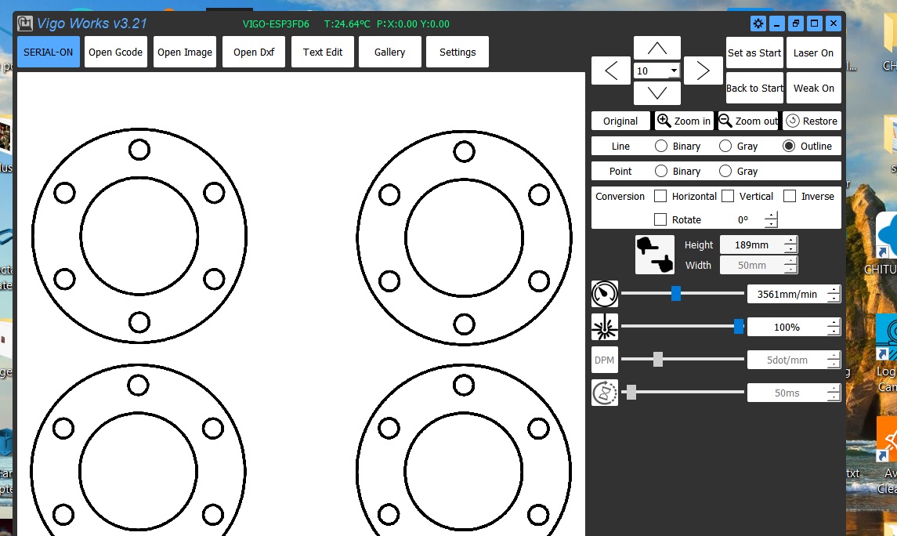The width and height of the screenshot is (897, 536).
Task: Click the speed mm/min stepper arrows
Action: 834,294
